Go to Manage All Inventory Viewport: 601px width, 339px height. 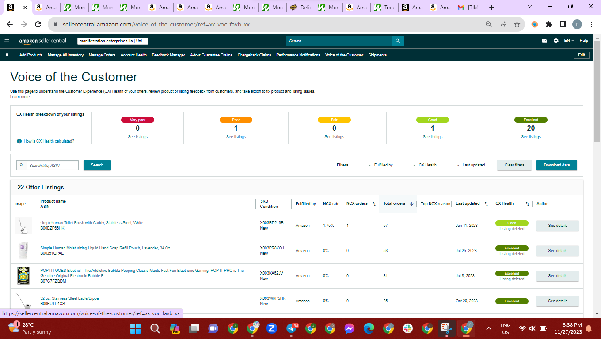click(x=65, y=55)
